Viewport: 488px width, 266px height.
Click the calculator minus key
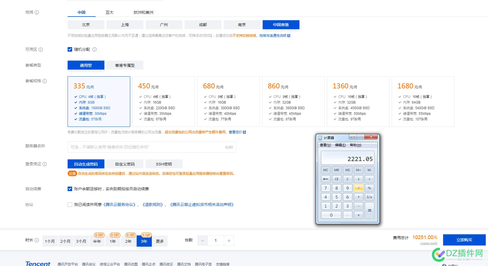(358, 206)
